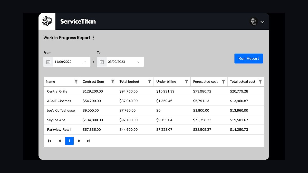Screen dimensions: 308x173
Task: Click the $9,155.04 under billing cell
Action: [164, 120]
